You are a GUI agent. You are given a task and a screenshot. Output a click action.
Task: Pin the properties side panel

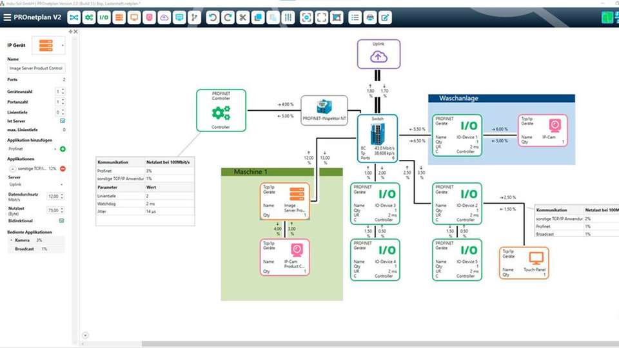71,32
